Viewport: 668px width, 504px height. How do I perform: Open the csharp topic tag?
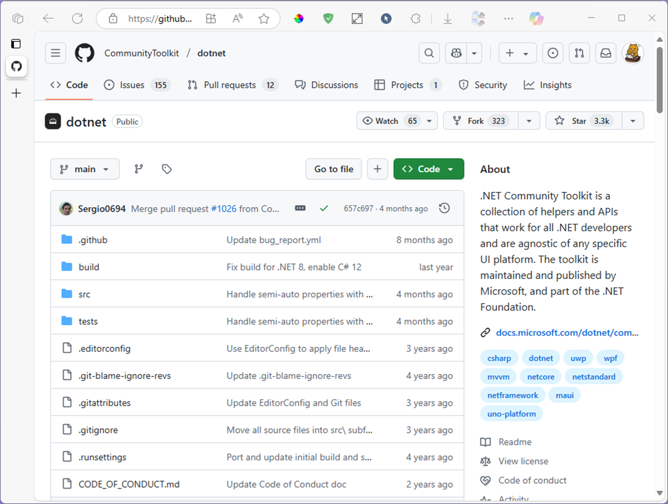click(x=499, y=358)
